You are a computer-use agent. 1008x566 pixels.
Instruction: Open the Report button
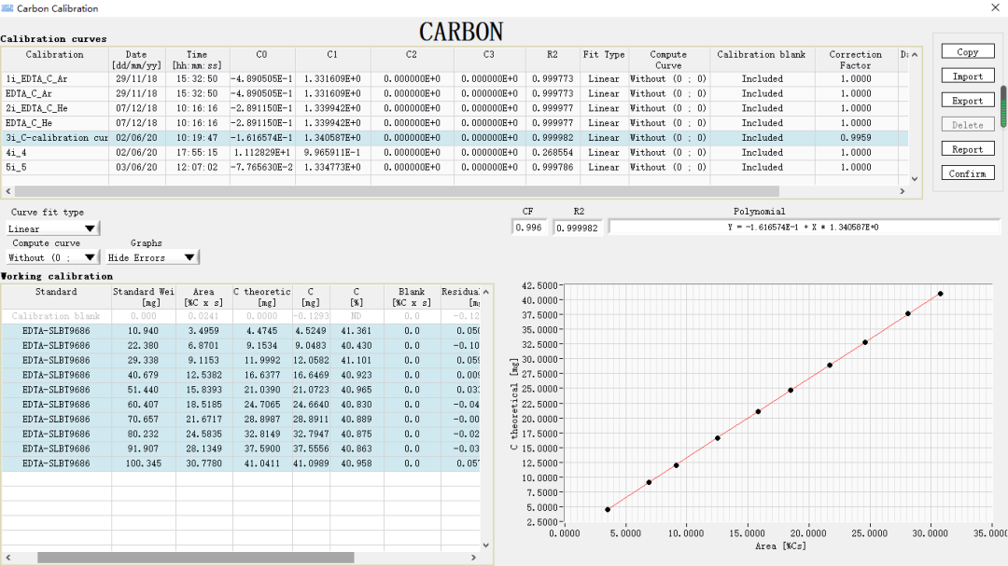(967, 149)
